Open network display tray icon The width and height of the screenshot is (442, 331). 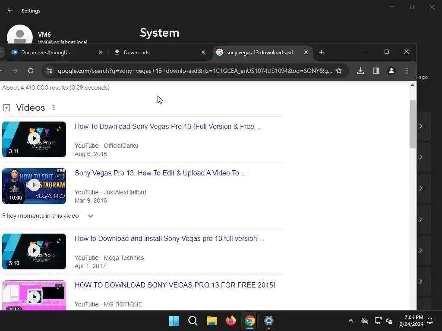(378, 321)
